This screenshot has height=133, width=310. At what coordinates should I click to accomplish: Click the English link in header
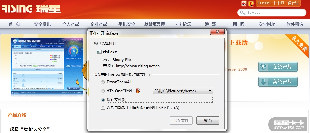click(264, 3)
